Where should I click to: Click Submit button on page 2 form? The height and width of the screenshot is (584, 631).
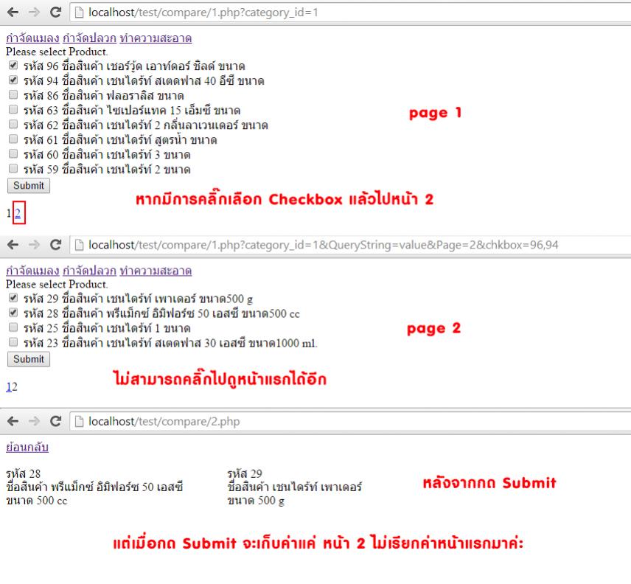pos(29,359)
